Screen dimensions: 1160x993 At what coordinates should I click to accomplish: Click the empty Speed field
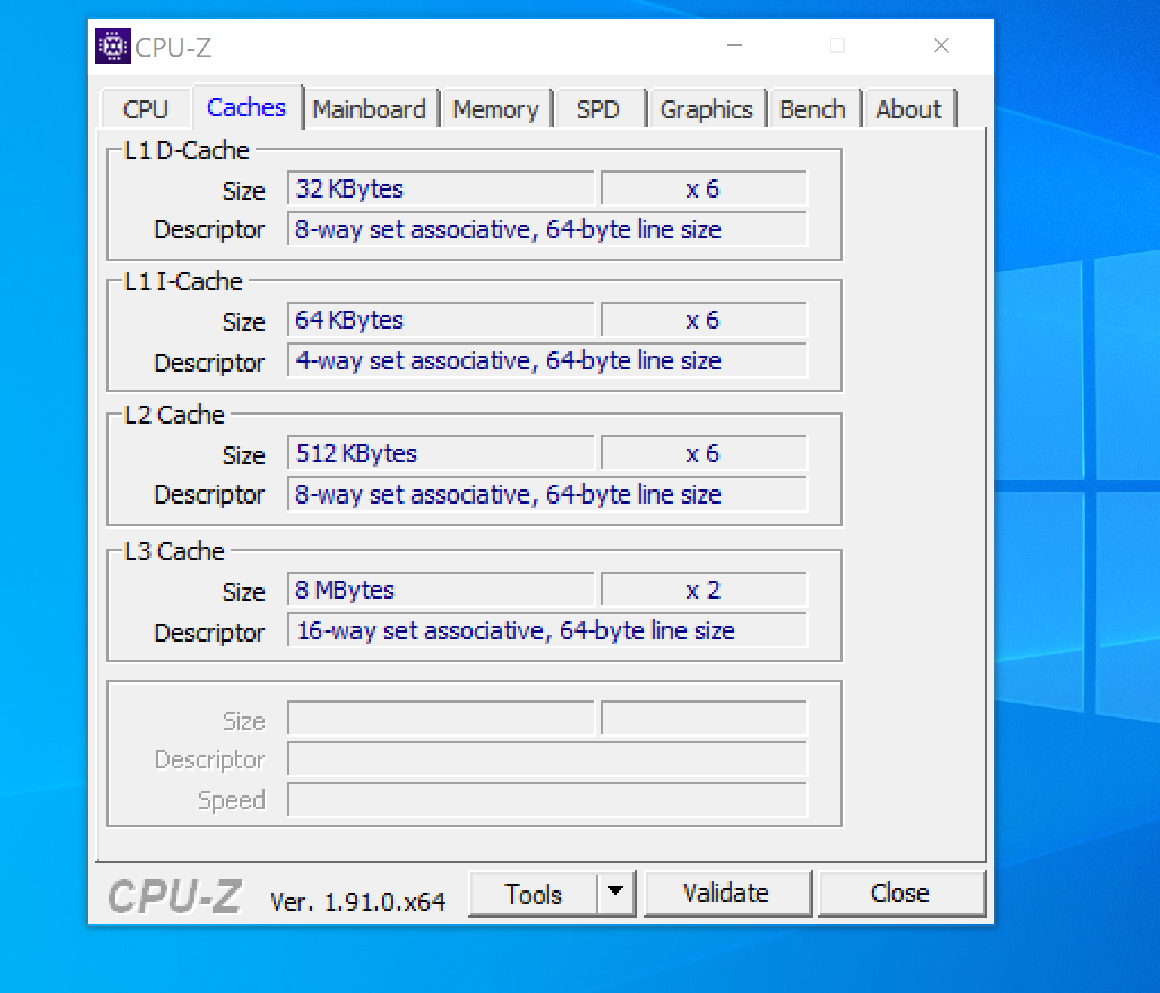point(547,799)
